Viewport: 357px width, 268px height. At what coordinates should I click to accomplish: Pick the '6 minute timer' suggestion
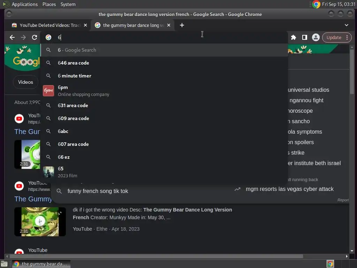164,76
